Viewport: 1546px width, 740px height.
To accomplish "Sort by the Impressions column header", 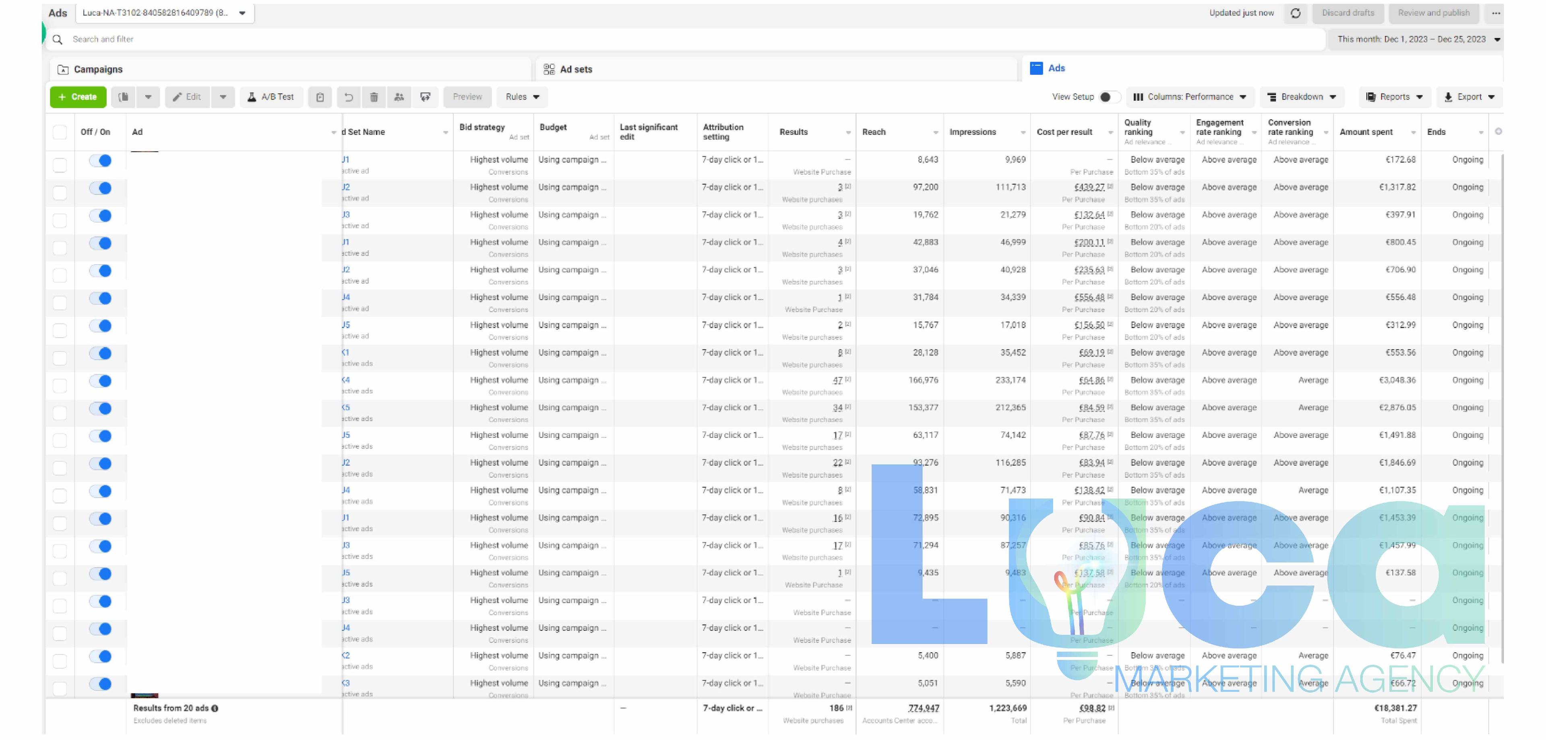I will coord(987,132).
